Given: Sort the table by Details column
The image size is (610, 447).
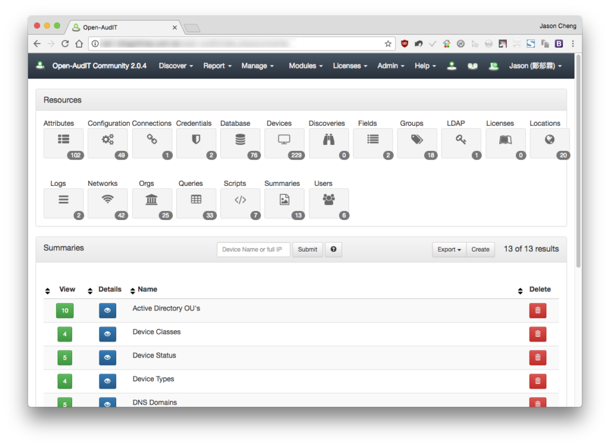Looking at the screenshot, I should point(90,291).
